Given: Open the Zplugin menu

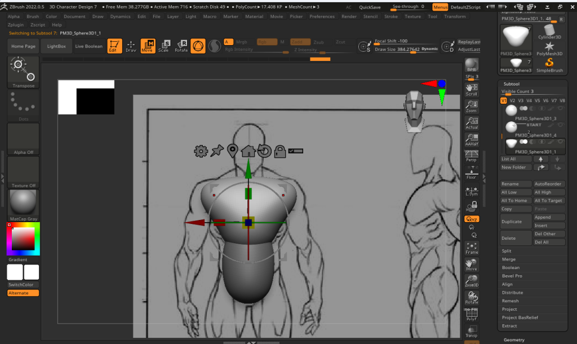Looking at the screenshot, I should pyautogui.click(x=16, y=25).
